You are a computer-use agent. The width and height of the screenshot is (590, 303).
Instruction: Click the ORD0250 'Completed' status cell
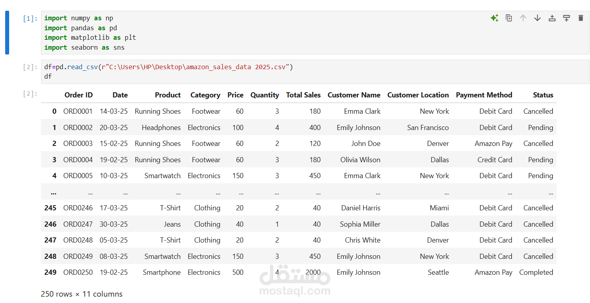click(x=536, y=272)
